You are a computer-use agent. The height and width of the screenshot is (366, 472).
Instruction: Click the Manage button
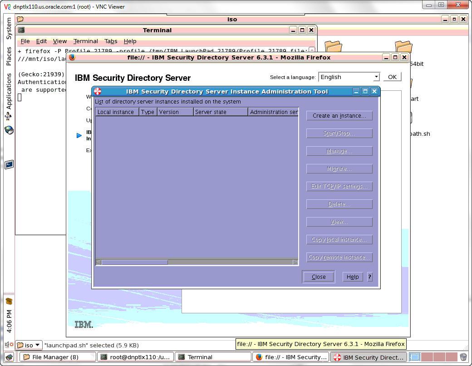pos(339,151)
